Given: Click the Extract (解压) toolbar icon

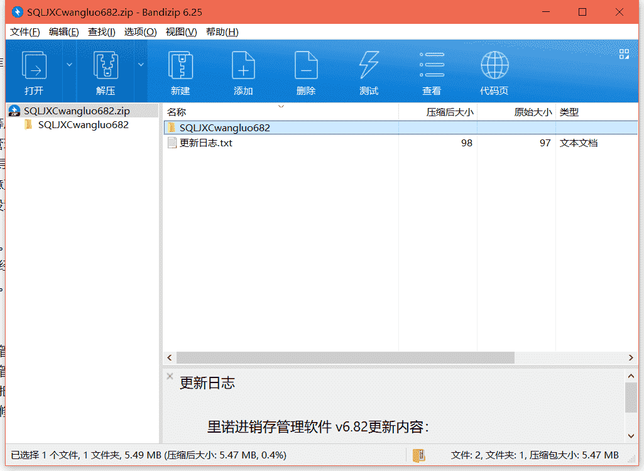Looking at the screenshot, I should 106,66.
